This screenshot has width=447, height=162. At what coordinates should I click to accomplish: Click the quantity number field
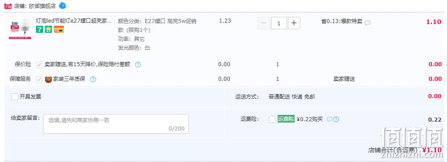click(x=279, y=24)
